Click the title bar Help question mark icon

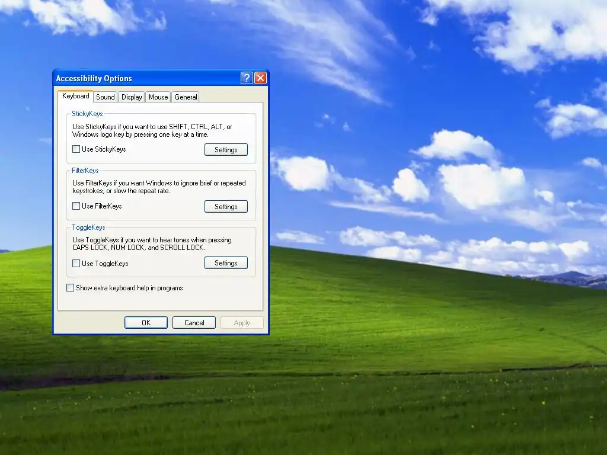(x=247, y=78)
